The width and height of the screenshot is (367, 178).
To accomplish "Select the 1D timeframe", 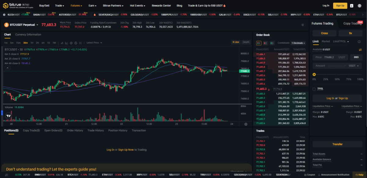I will 48,43.
